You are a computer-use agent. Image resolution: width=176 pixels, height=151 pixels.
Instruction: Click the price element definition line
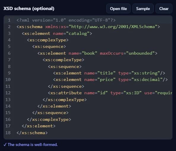(110, 79)
